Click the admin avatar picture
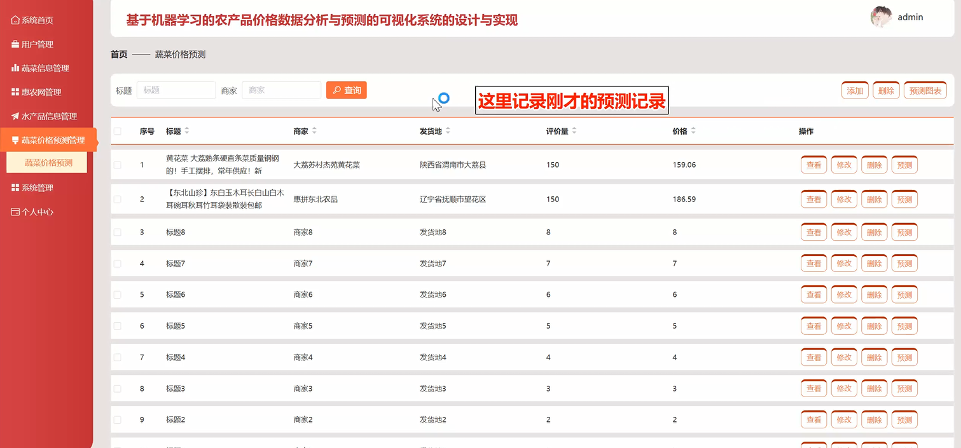 [x=881, y=17]
